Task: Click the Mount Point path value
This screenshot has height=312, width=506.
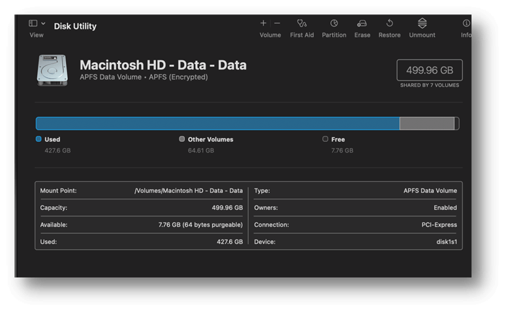Action: click(189, 191)
